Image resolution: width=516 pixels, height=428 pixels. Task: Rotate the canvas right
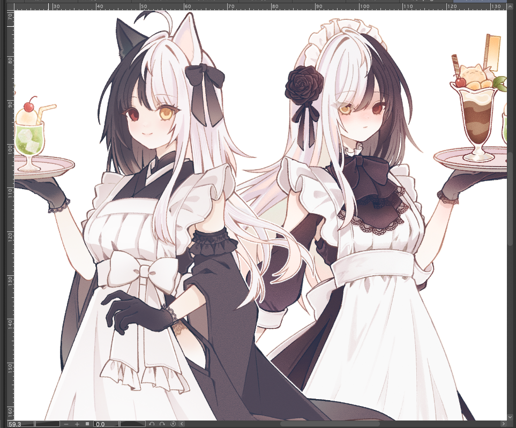click(162, 424)
